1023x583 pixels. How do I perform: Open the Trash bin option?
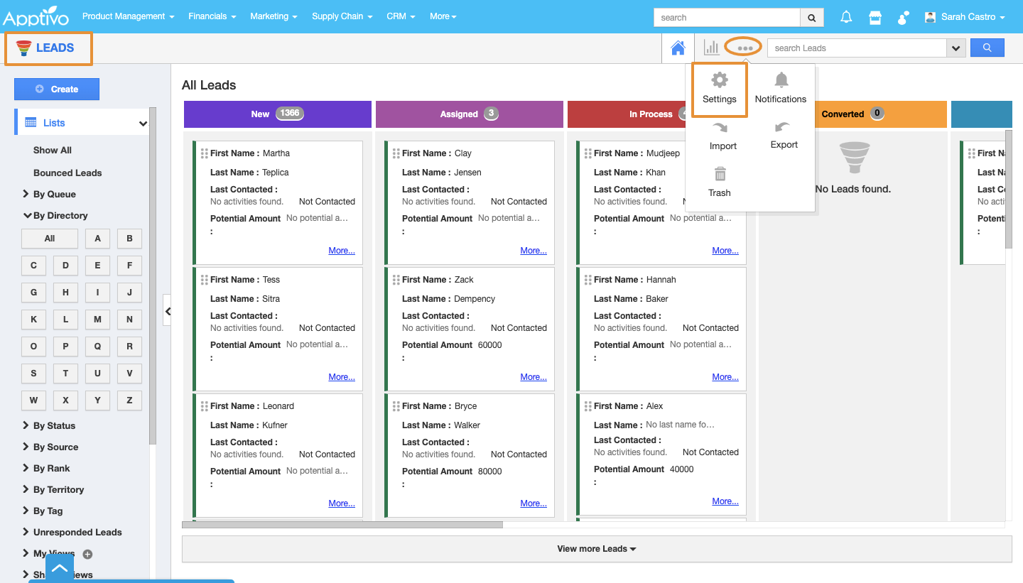pos(720,175)
